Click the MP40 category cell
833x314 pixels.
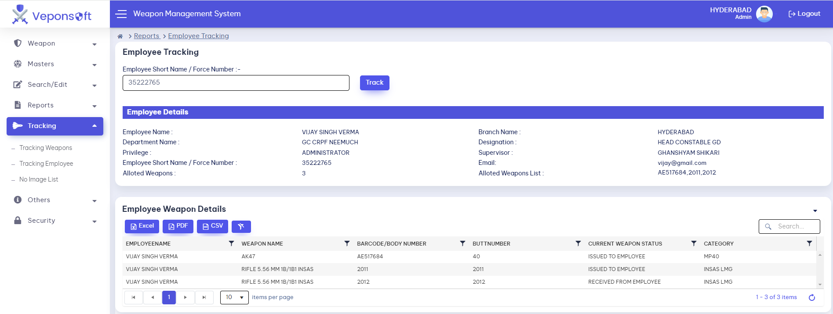[x=711, y=257]
